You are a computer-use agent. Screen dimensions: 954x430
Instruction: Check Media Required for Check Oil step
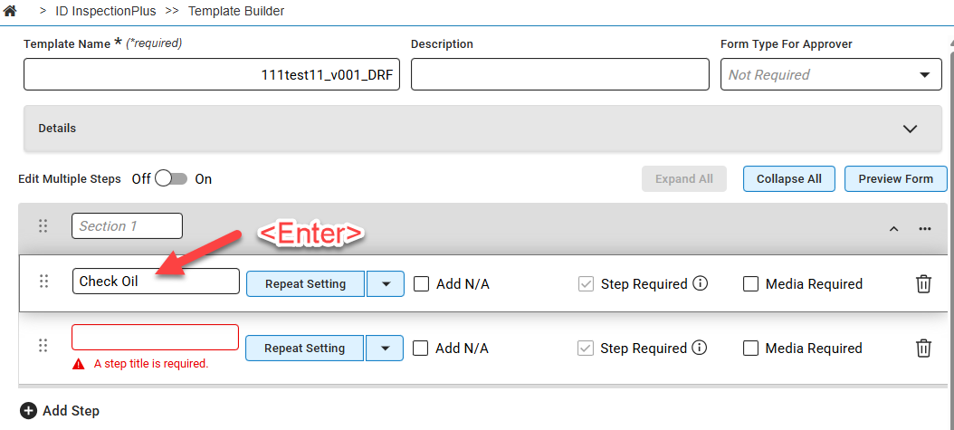coord(750,284)
